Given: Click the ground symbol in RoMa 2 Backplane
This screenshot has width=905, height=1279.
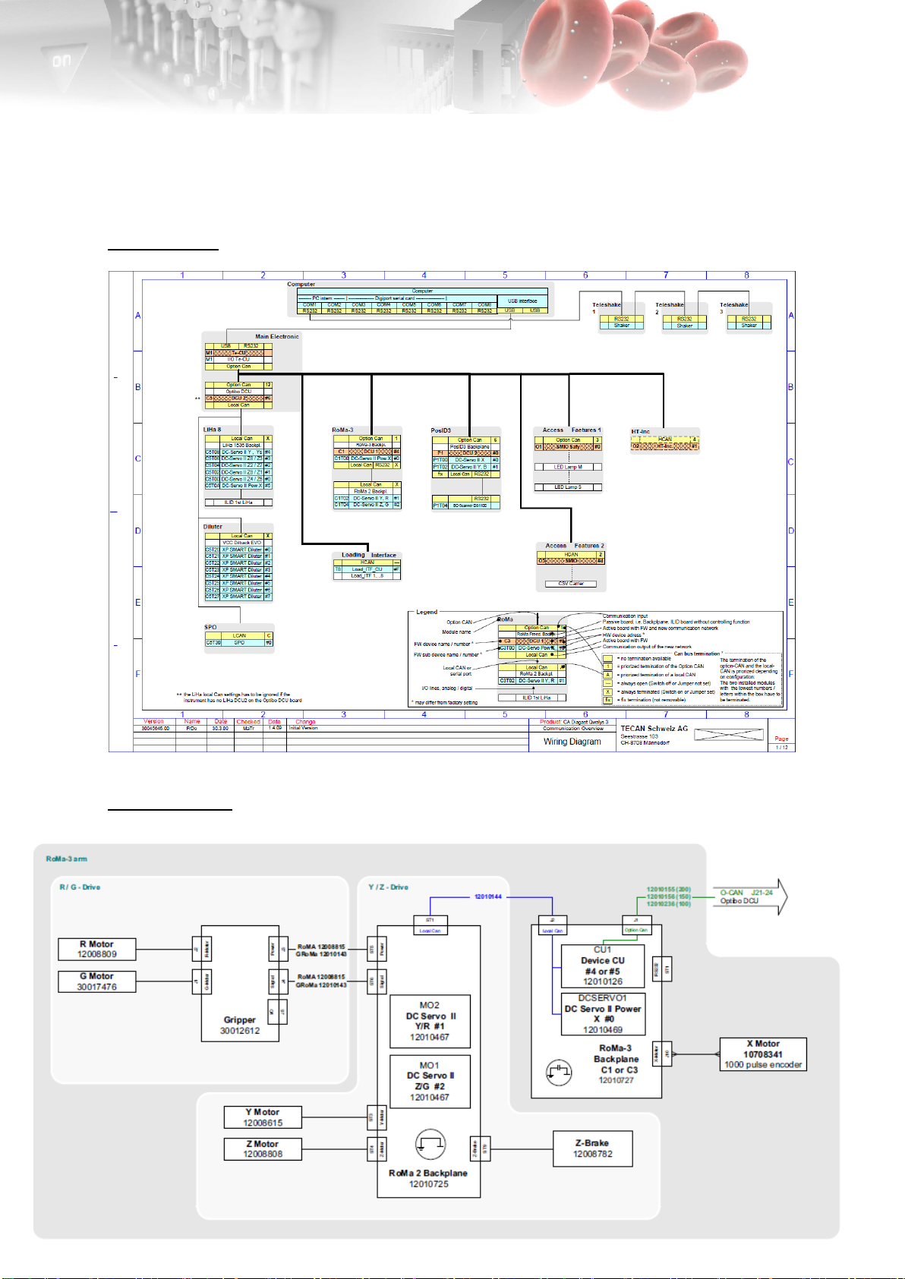Looking at the screenshot, I should pyautogui.click(x=430, y=1145).
